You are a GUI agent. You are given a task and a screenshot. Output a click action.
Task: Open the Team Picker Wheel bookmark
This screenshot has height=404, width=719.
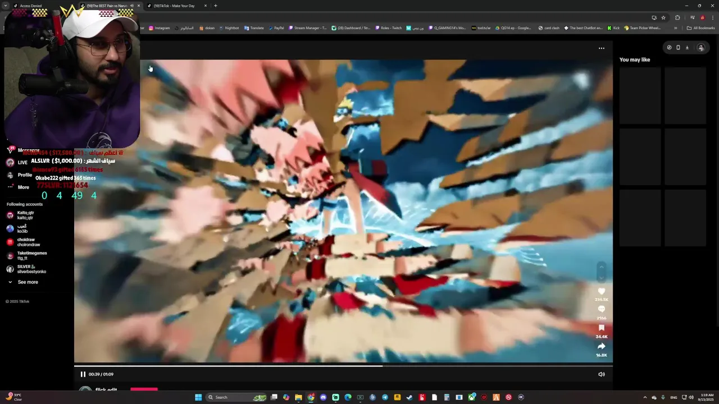pos(642,28)
